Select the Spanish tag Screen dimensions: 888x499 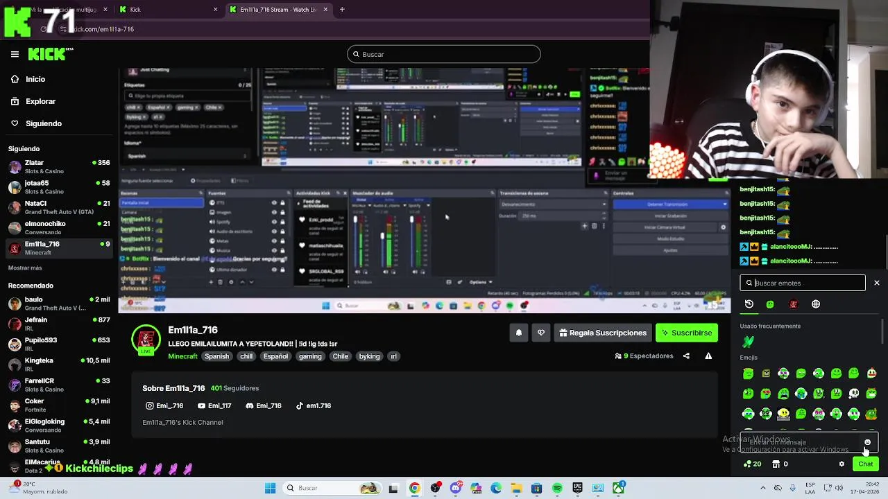tap(216, 356)
